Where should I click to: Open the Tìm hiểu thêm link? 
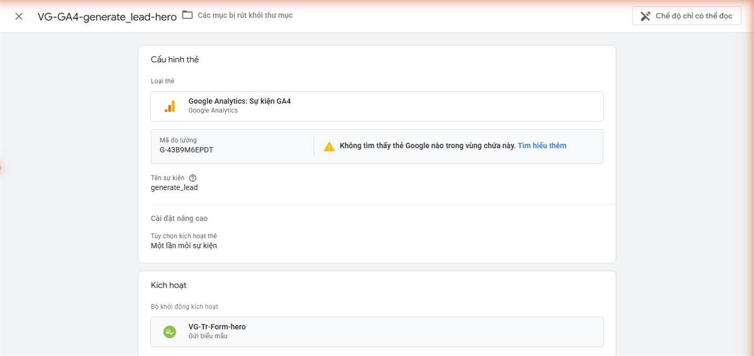542,146
